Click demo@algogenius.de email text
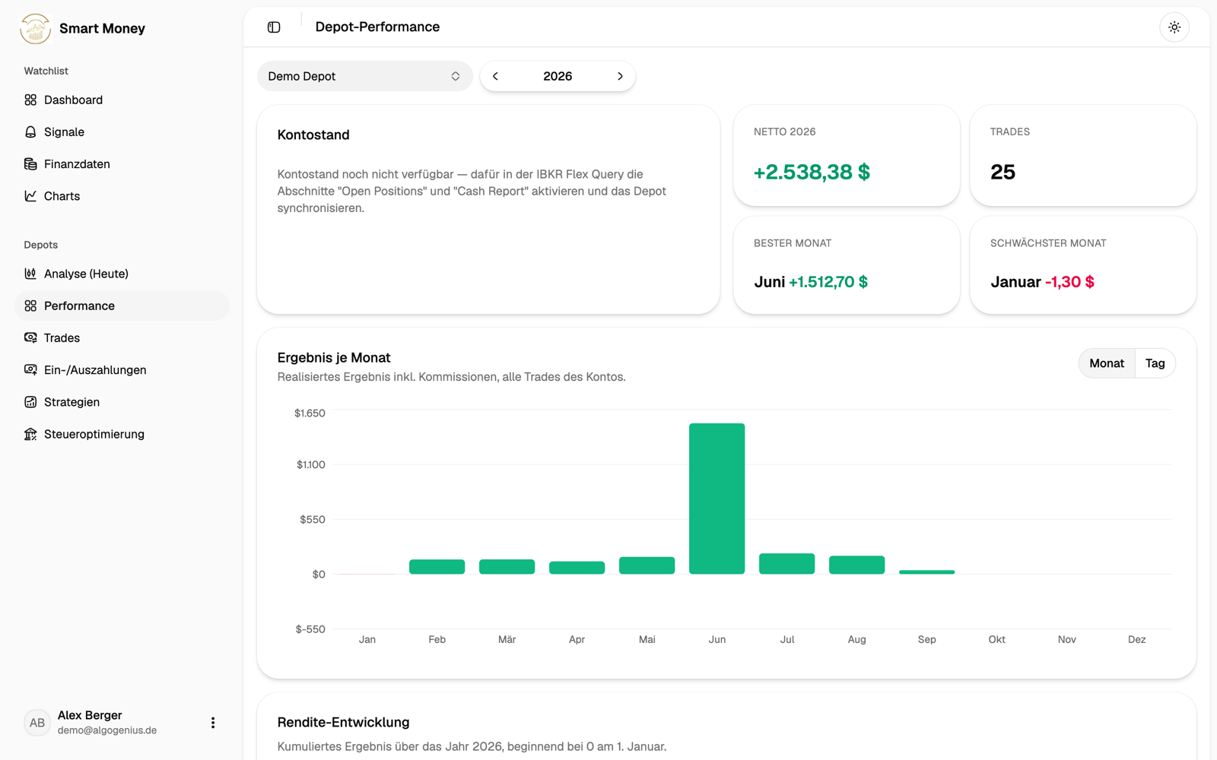 click(107, 730)
